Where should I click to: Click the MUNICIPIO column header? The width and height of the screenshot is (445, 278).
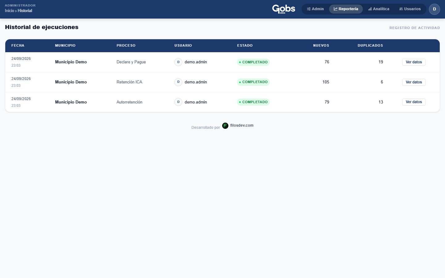(65, 45)
